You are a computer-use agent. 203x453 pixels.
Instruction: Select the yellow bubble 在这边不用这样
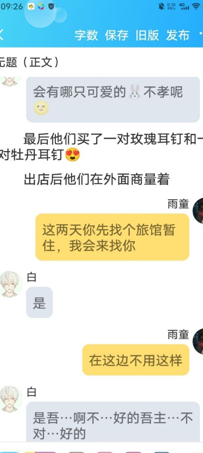(x=136, y=360)
